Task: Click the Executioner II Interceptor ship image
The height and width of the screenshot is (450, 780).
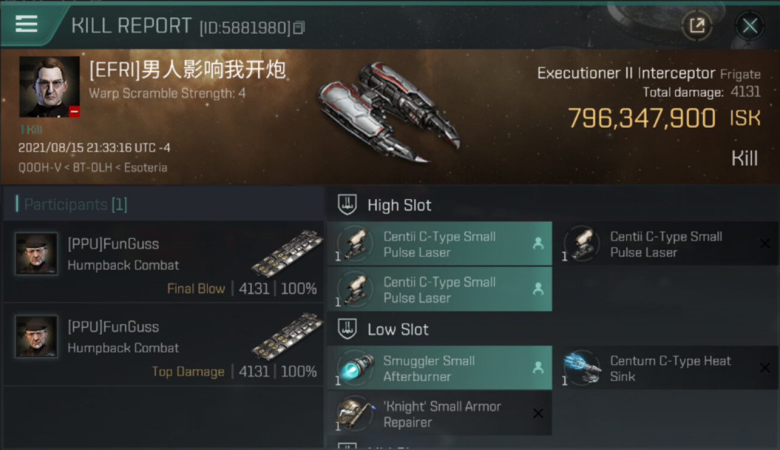Action: pos(388,111)
